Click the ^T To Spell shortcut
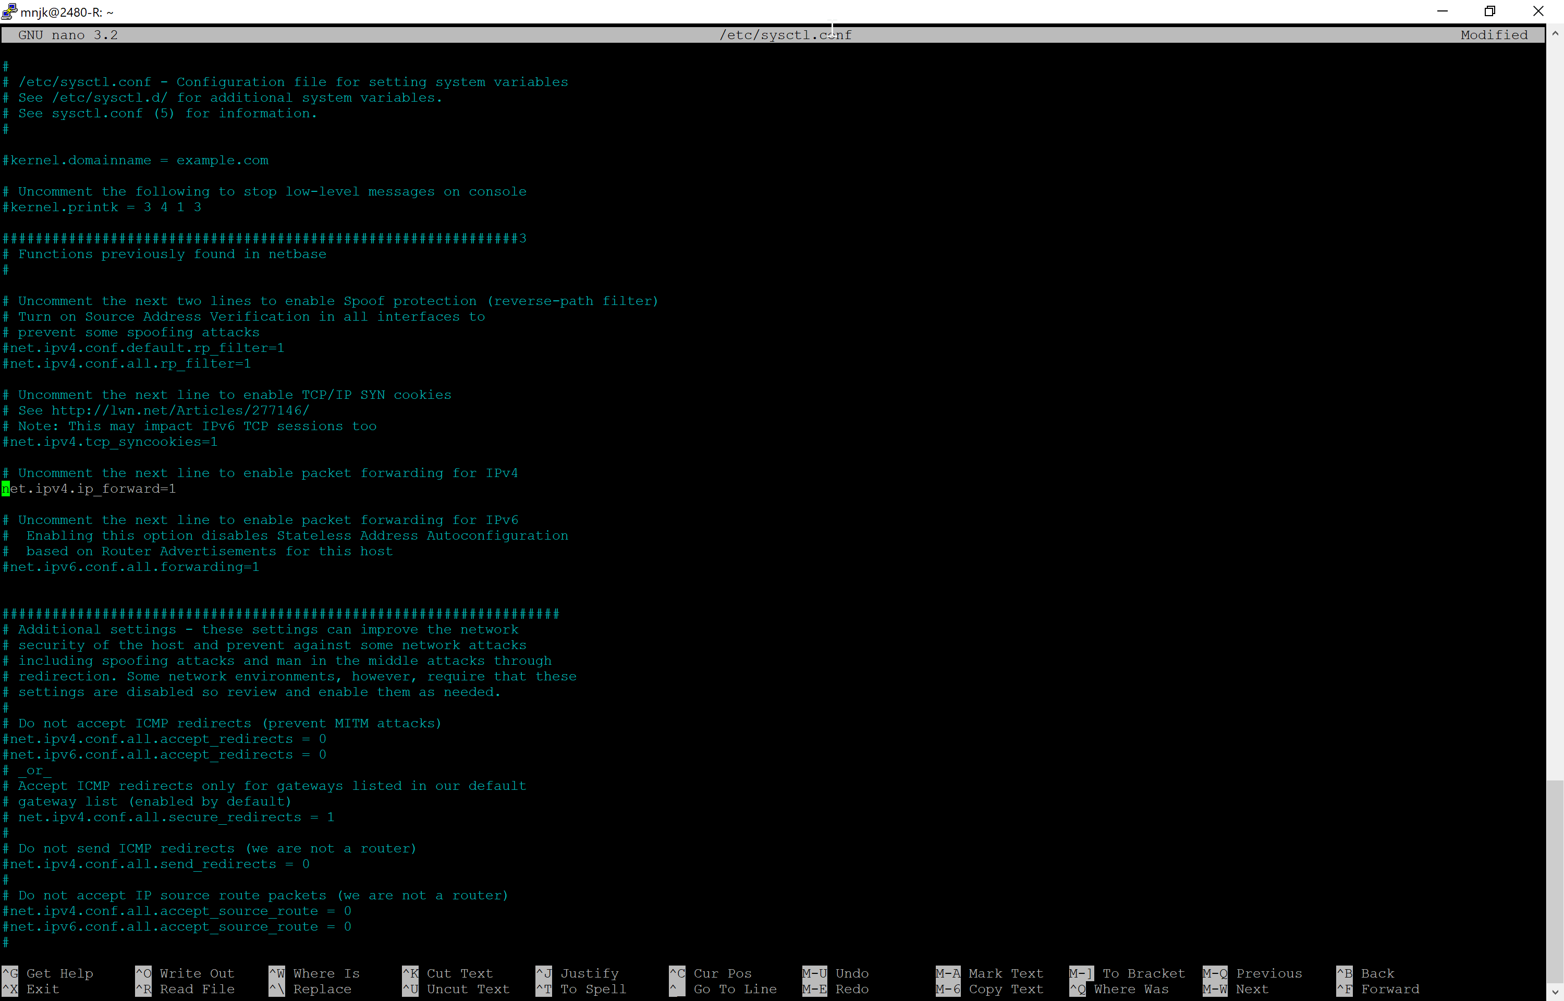The height and width of the screenshot is (1001, 1564). pyautogui.click(x=581, y=988)
